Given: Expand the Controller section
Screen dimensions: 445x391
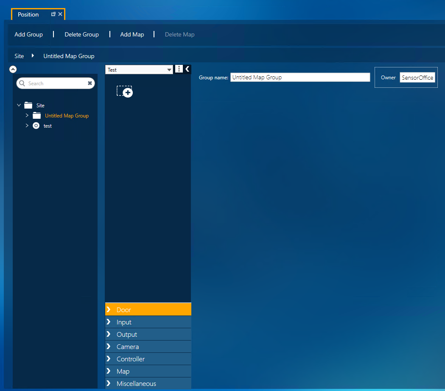Looking at the screenshot, I should pyautogui.click(x=148, y=359).
